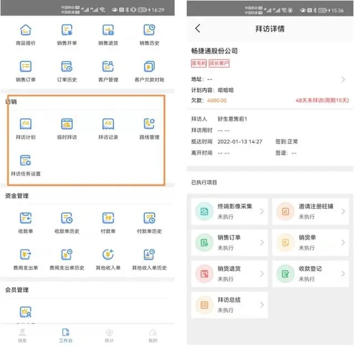Tap the 销售开单 icon
355x346 pixels.
coord(67,30)
